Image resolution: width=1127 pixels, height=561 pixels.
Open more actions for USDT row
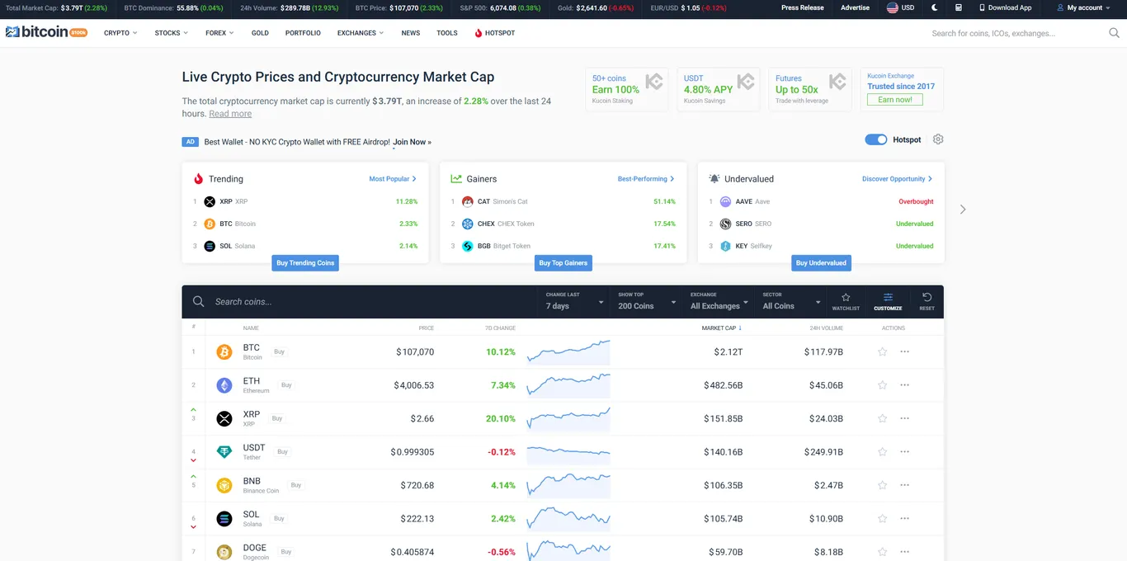(905, 452)
